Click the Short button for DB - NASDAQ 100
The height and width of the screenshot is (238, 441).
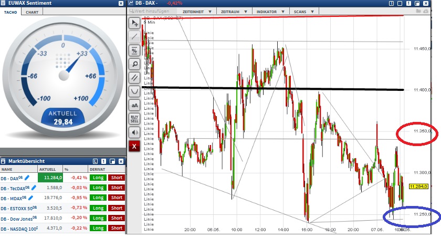point(117,228)
